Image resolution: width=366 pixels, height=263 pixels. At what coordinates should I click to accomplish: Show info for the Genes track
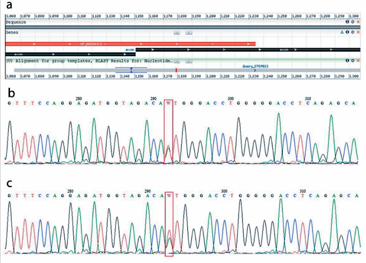click(347, 32)
